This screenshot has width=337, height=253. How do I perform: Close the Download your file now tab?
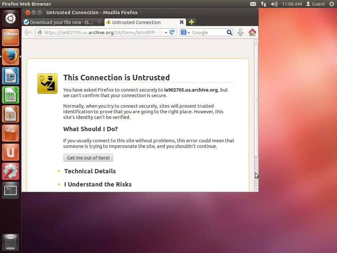click(99, 22)
